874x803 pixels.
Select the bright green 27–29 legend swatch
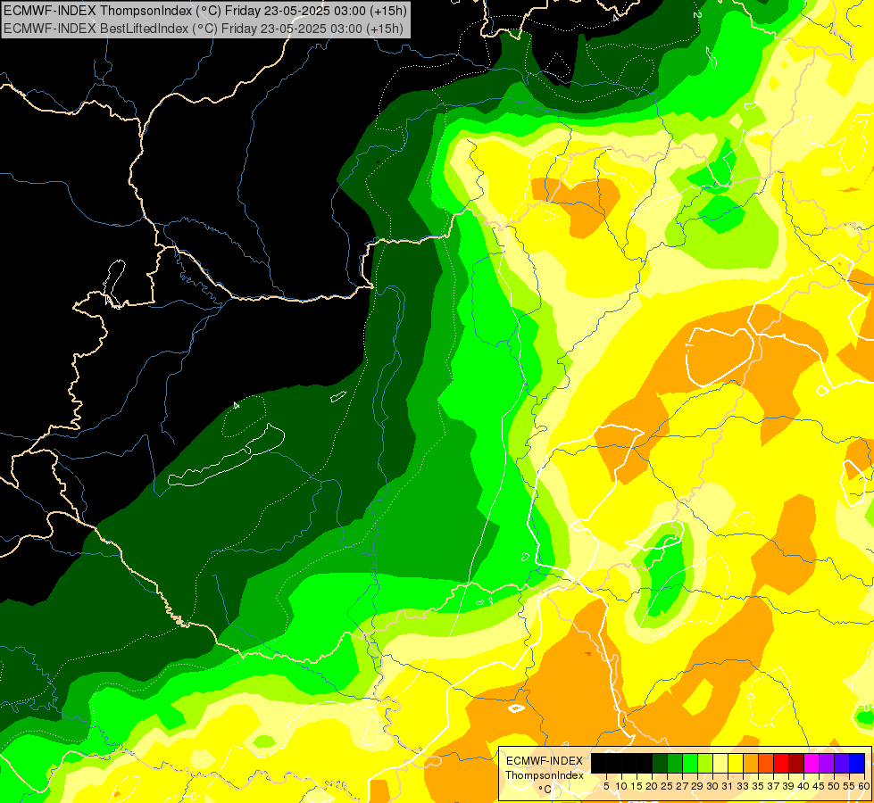[690, 764]
